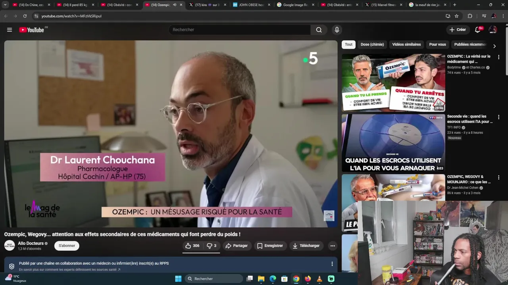
Task: Like the video with thumbs up
Action: [x=192, y=246]
